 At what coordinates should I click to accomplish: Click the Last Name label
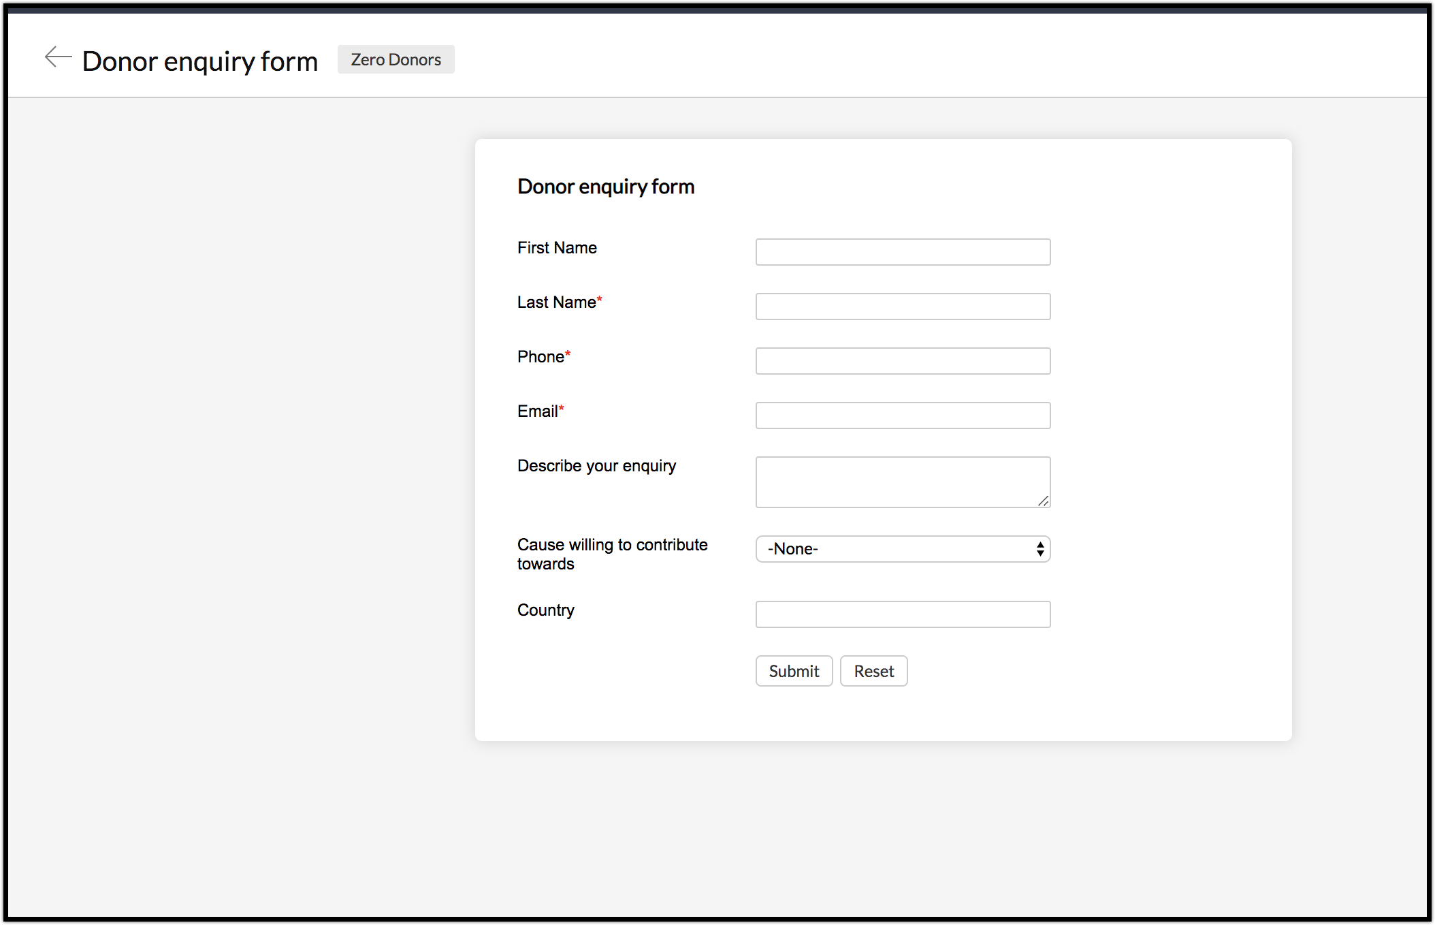click(556, 302)
